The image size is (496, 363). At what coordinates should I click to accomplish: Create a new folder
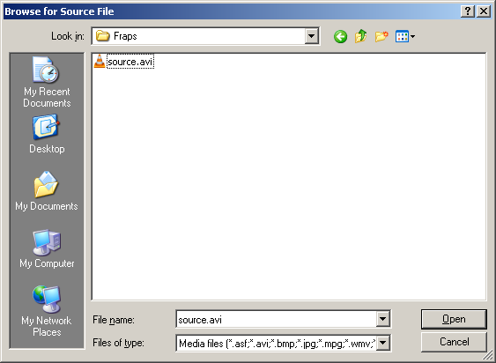click(x=381, y=36)
